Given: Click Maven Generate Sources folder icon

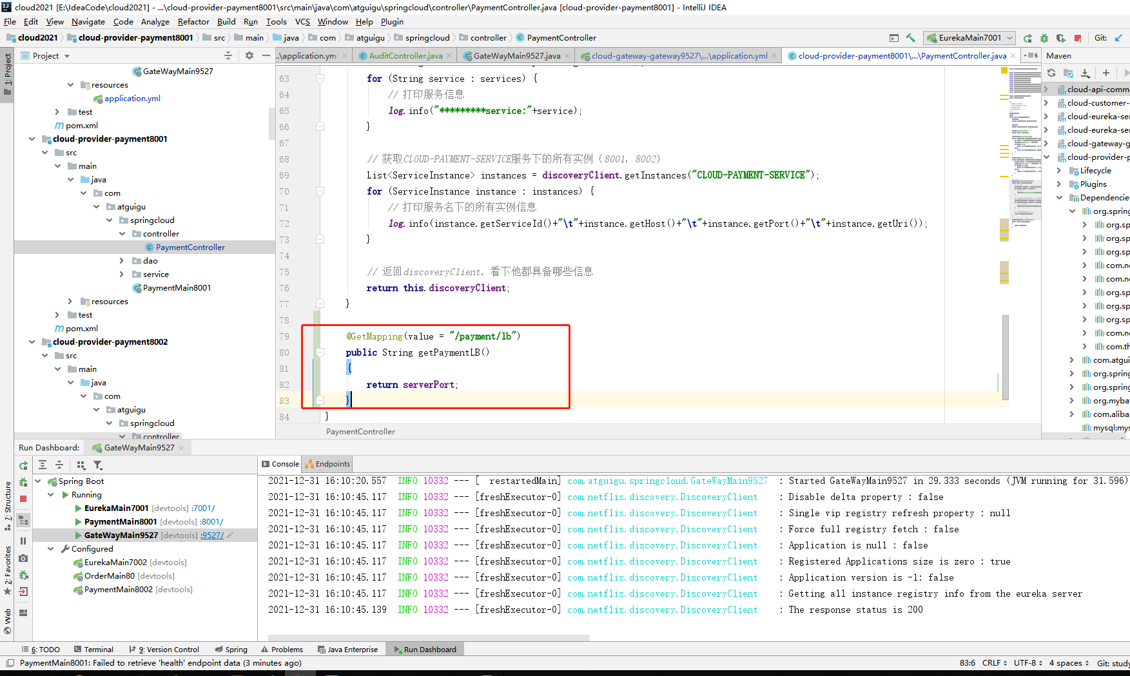Looking at the screenshot, I should coord(1068,73).
